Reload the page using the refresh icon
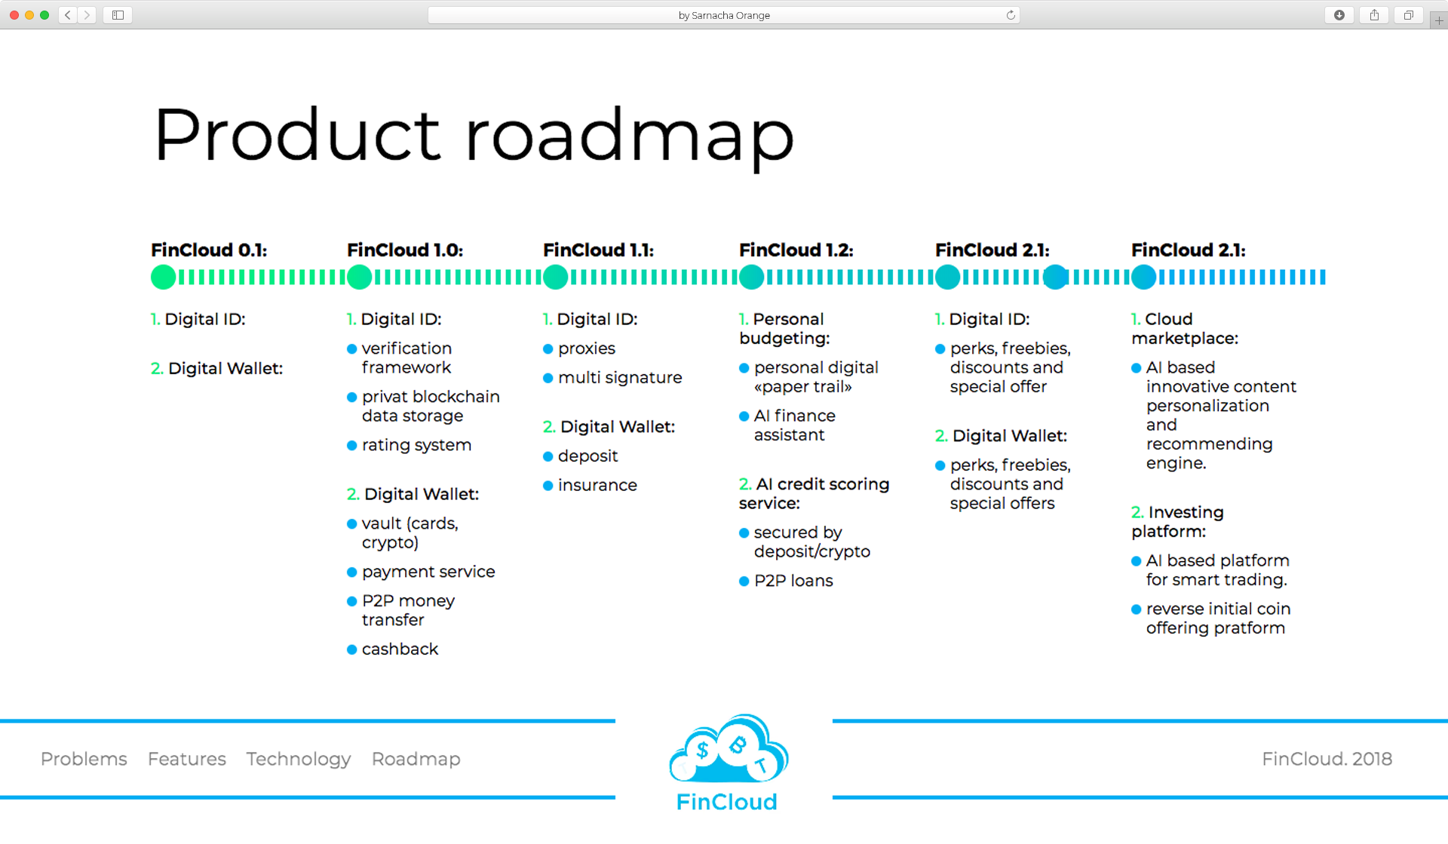 [x=1011, y=15]
